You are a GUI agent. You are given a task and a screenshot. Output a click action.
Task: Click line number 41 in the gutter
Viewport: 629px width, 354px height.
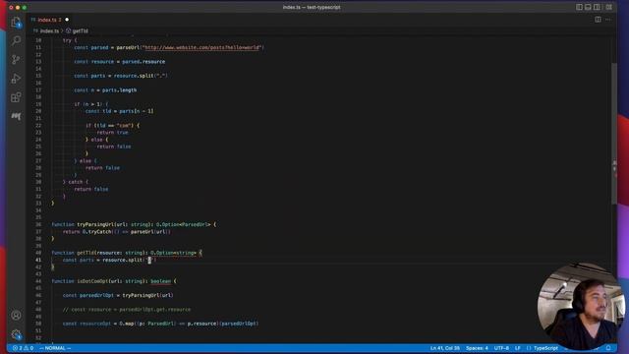coord(38,260)
